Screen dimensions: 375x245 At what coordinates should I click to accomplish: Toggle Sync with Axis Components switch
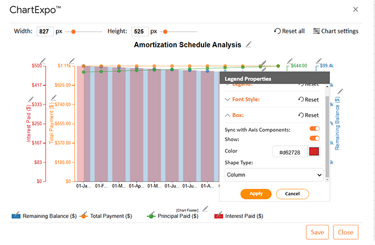(x=314, y=129)
